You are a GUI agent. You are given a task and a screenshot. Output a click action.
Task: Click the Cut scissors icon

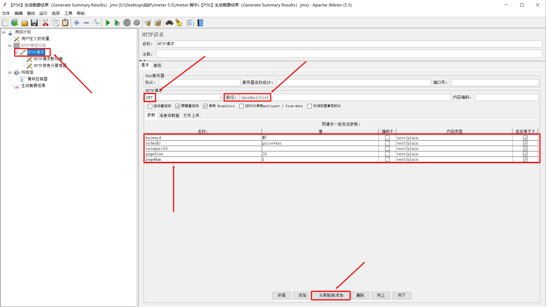45,23
